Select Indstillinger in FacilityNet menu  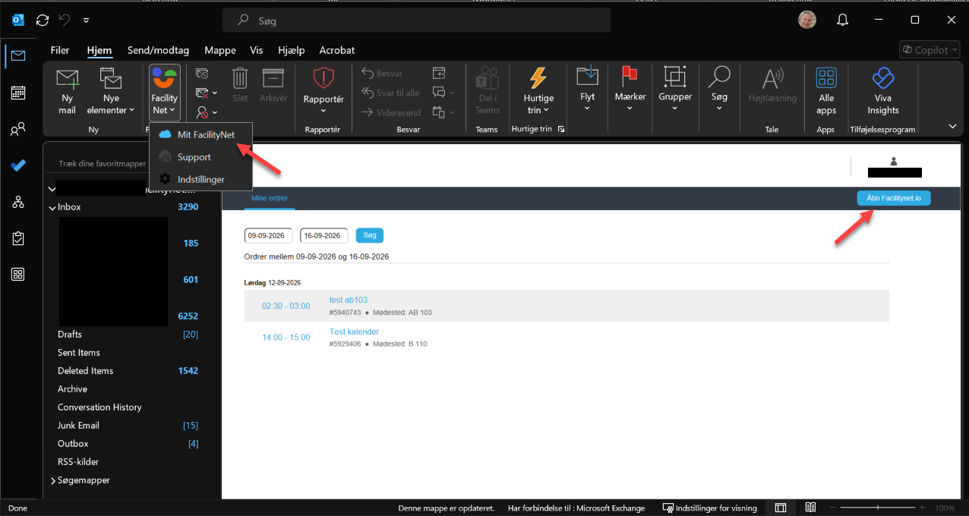click(200, 179)
